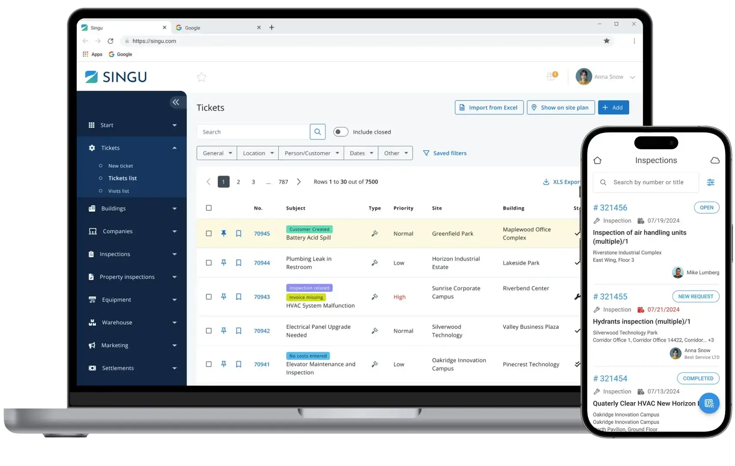Click the favorite star icon in header
Viewport: 735px width, 466px height.
click(201, 77)
